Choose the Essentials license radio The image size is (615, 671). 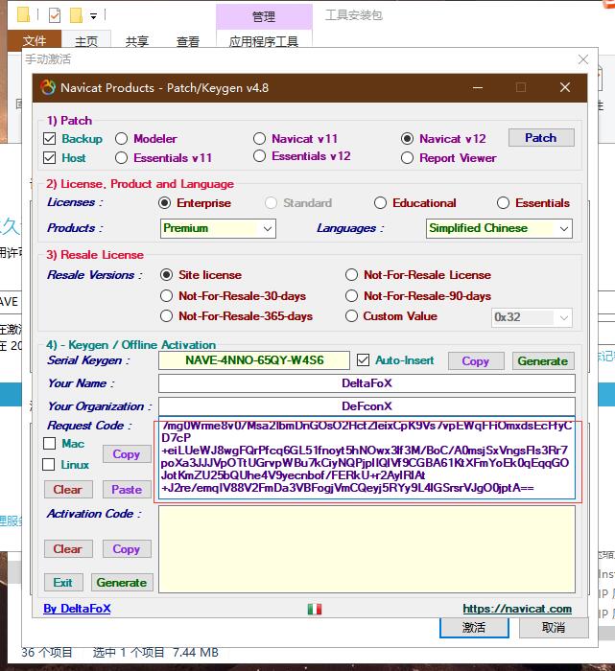[503, 203]
